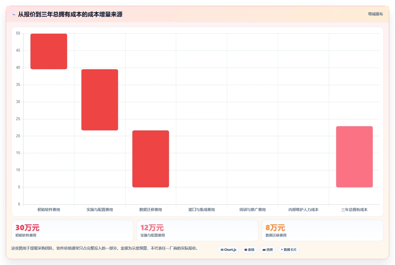Click the x-axis label 三年总拥有成本

click(x=354, y=210)
